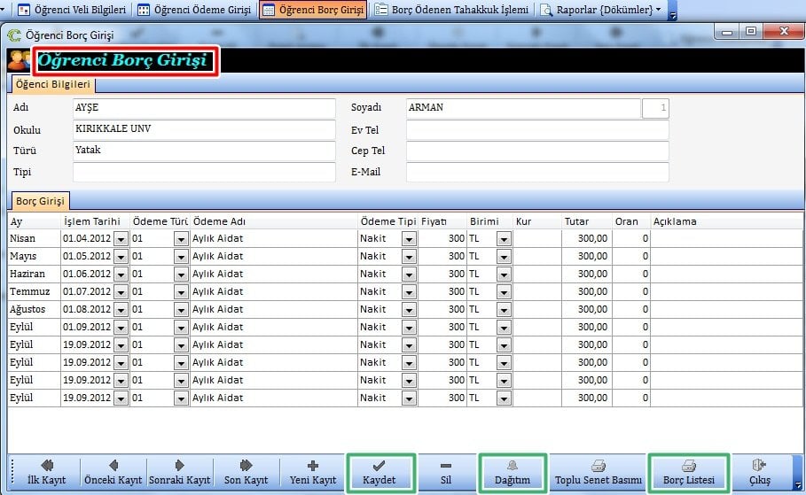Create Yeni Kayıt new record
806x495 pixels.
(x=312, y=472)
